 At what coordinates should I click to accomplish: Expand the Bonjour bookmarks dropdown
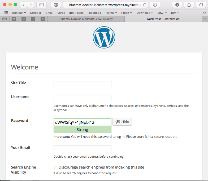(19, 13)
